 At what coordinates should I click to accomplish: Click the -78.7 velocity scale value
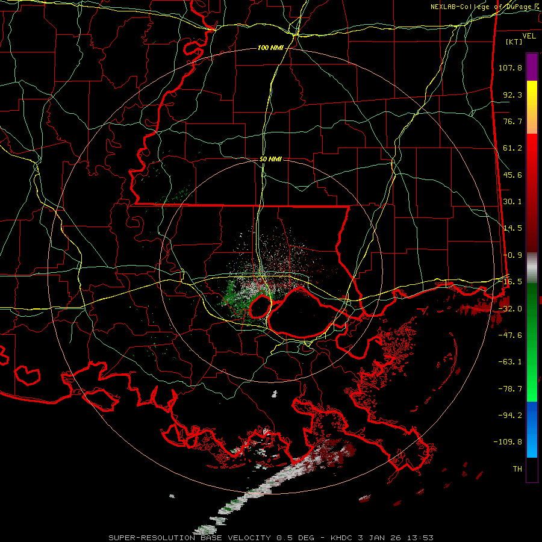pyautogui.click(x=510, y=389)
